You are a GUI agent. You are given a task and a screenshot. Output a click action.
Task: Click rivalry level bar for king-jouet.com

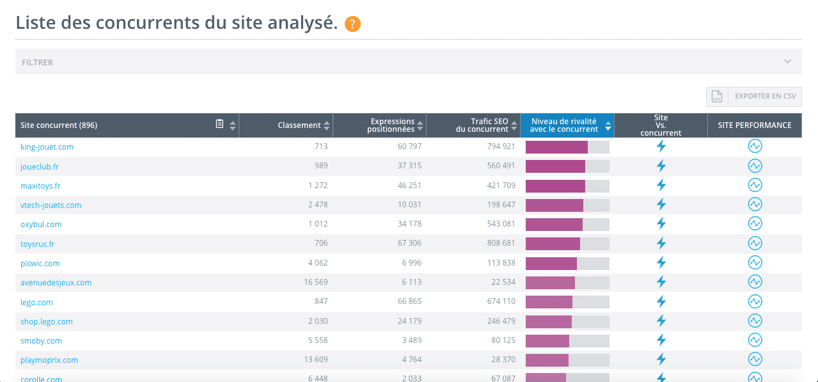567,147
